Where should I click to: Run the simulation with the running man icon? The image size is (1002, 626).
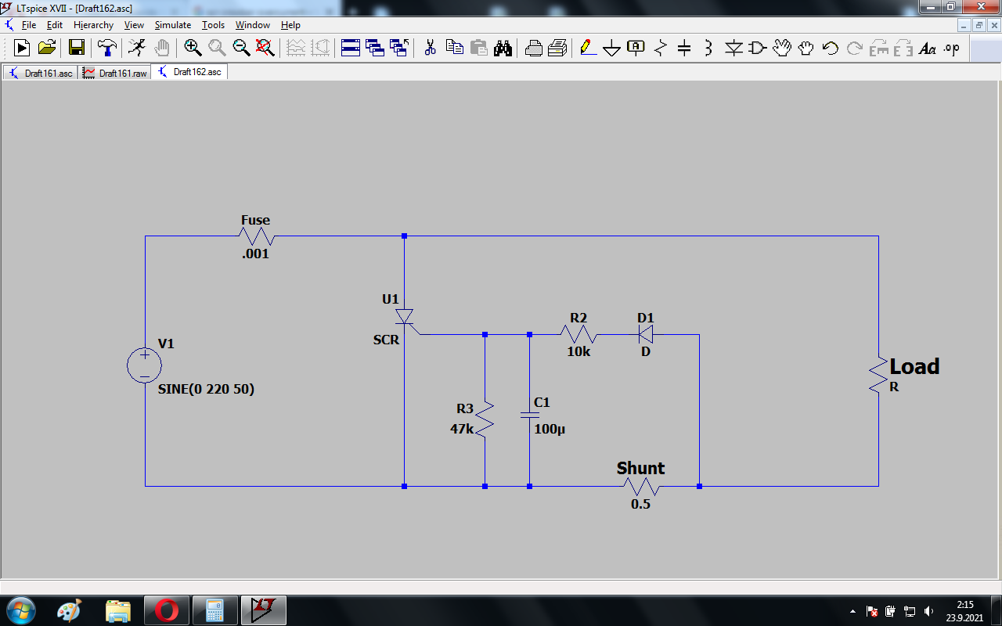137,48
